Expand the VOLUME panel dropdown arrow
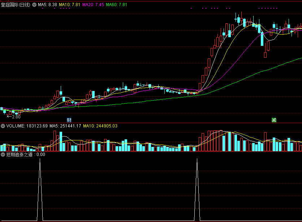 3,126
